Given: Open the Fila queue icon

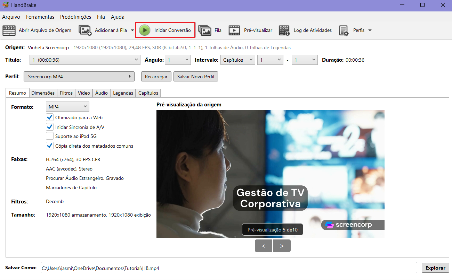Looking at the screenshot, I should point(205,30).
